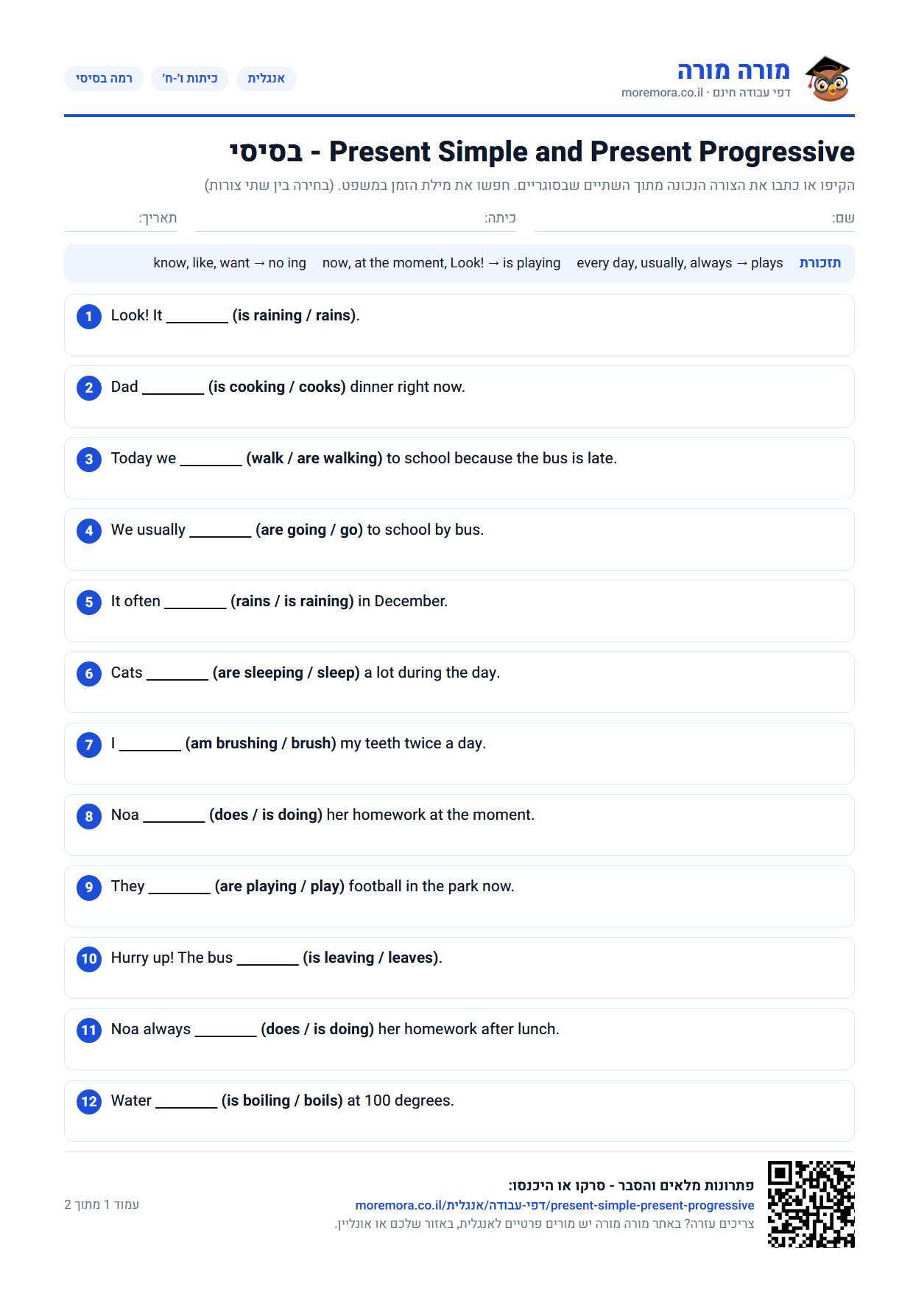Click the blank after "Water"
The height and width of the screenshot is (1292, 913).
click(187, 1102)
